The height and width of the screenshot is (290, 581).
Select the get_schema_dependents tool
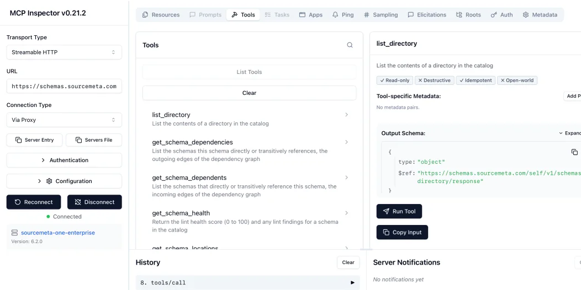[x=250, y=186]
